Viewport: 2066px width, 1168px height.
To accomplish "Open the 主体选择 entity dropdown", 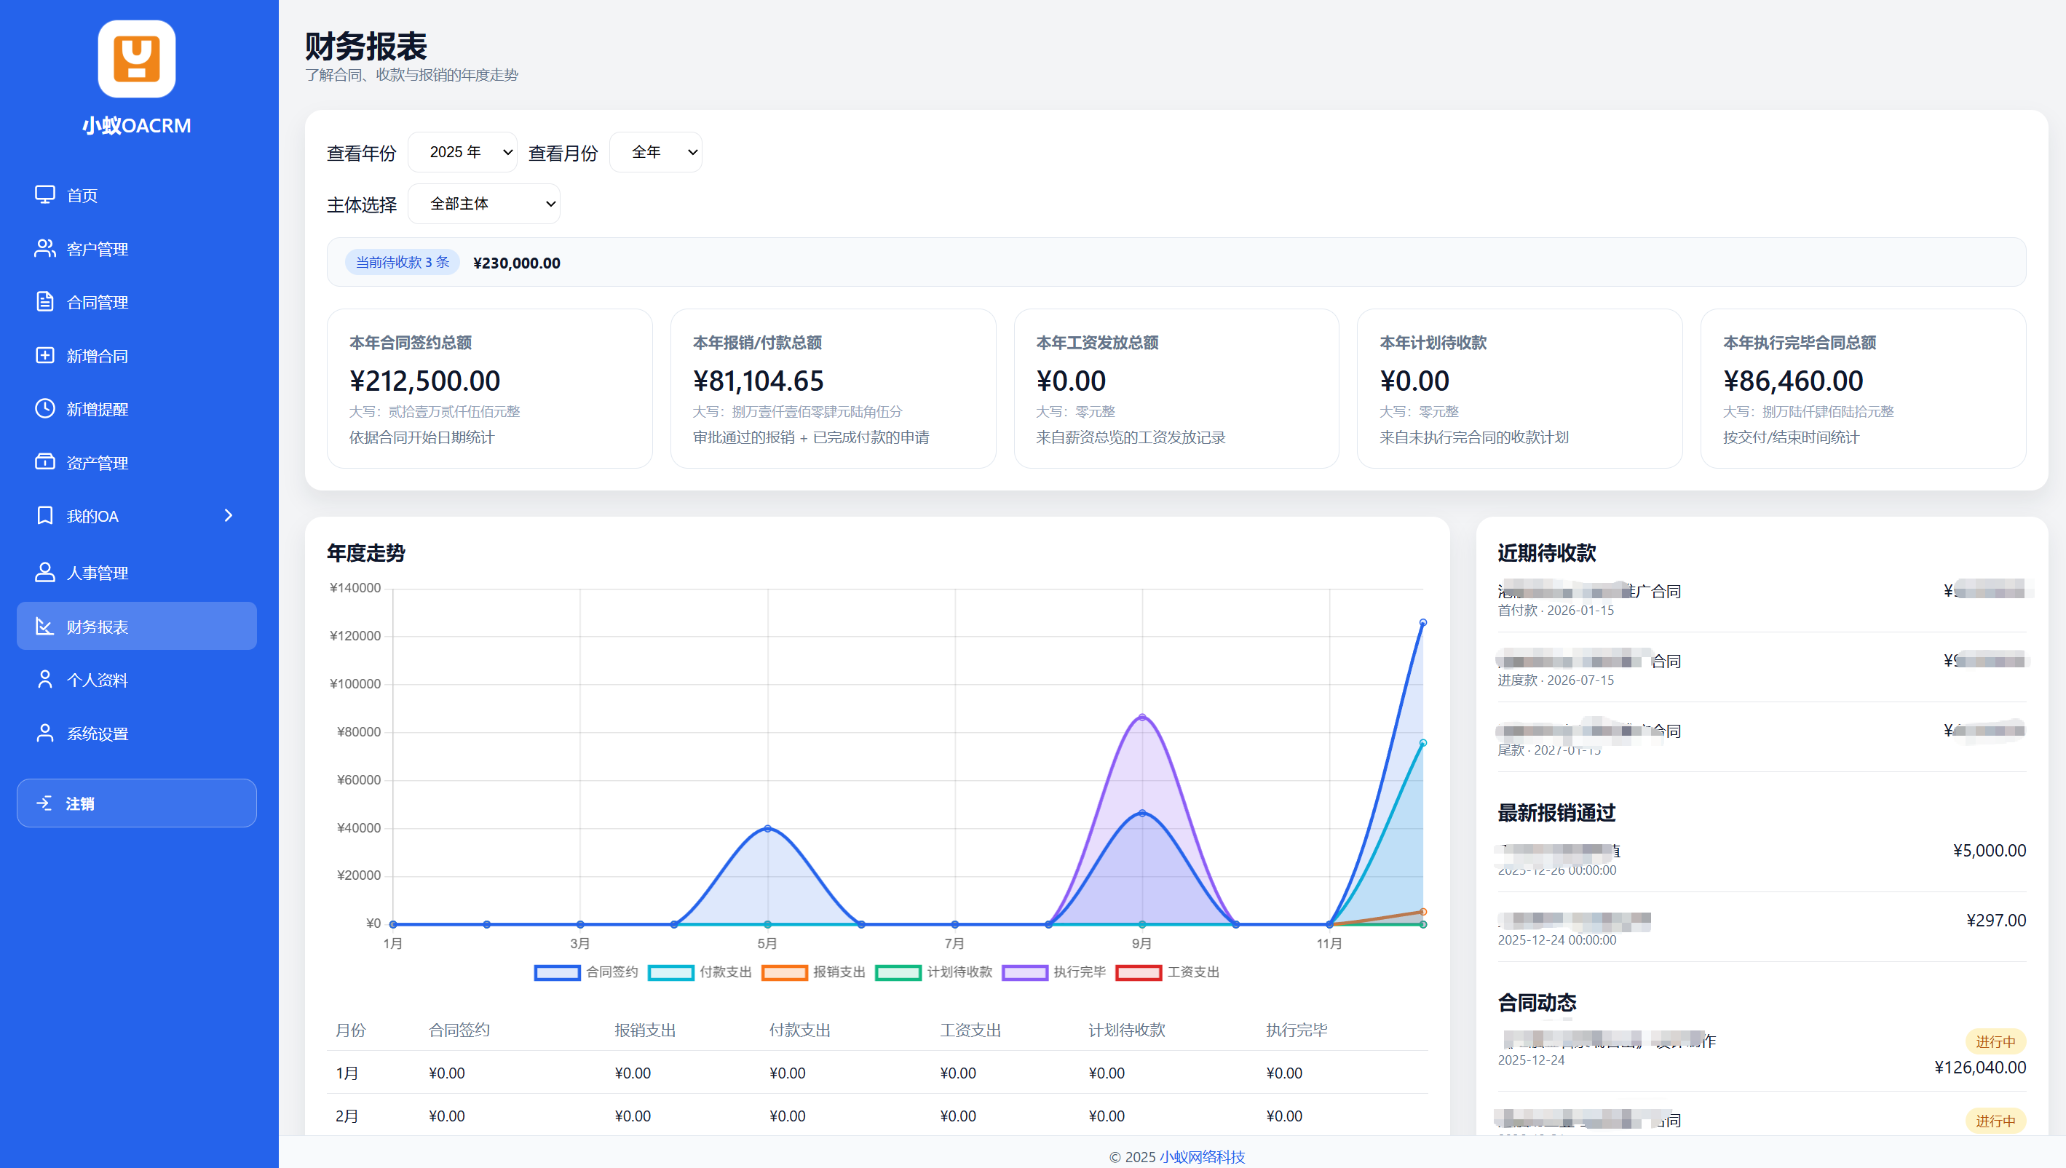I will [x=484, y=204].
